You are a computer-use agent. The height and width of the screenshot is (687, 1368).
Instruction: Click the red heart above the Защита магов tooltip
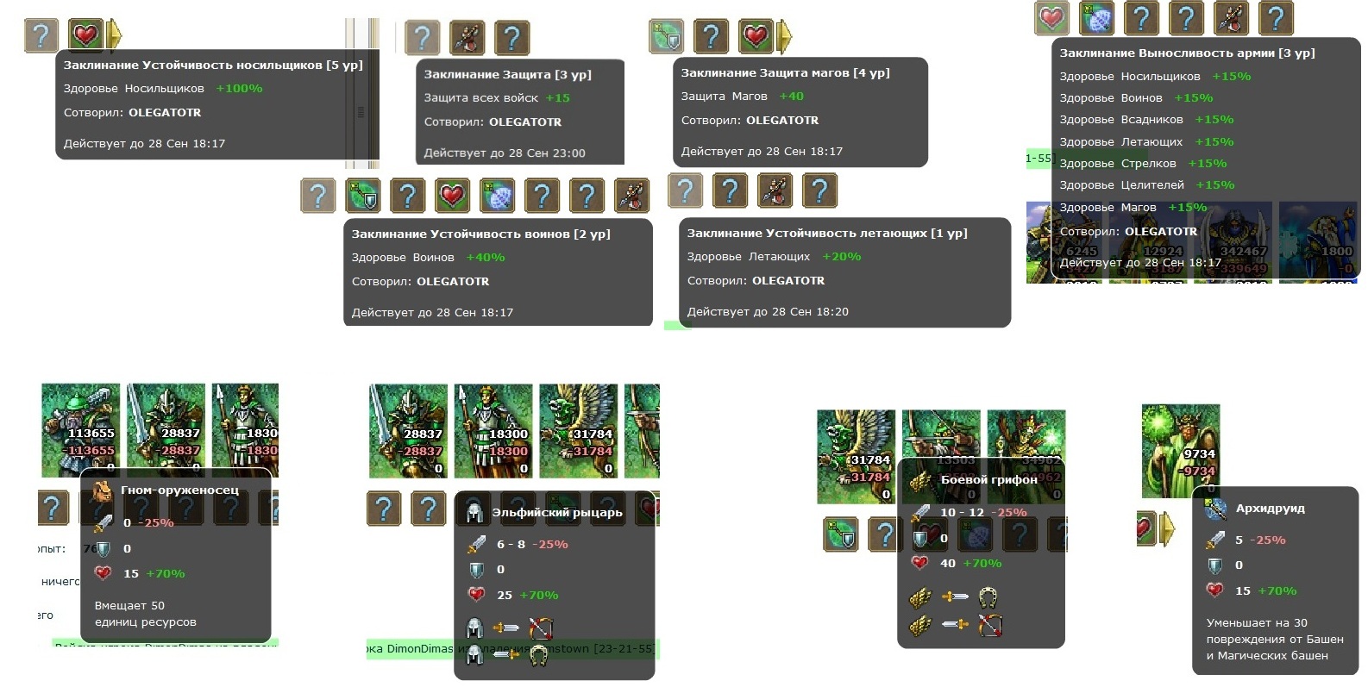click(756, 36)
